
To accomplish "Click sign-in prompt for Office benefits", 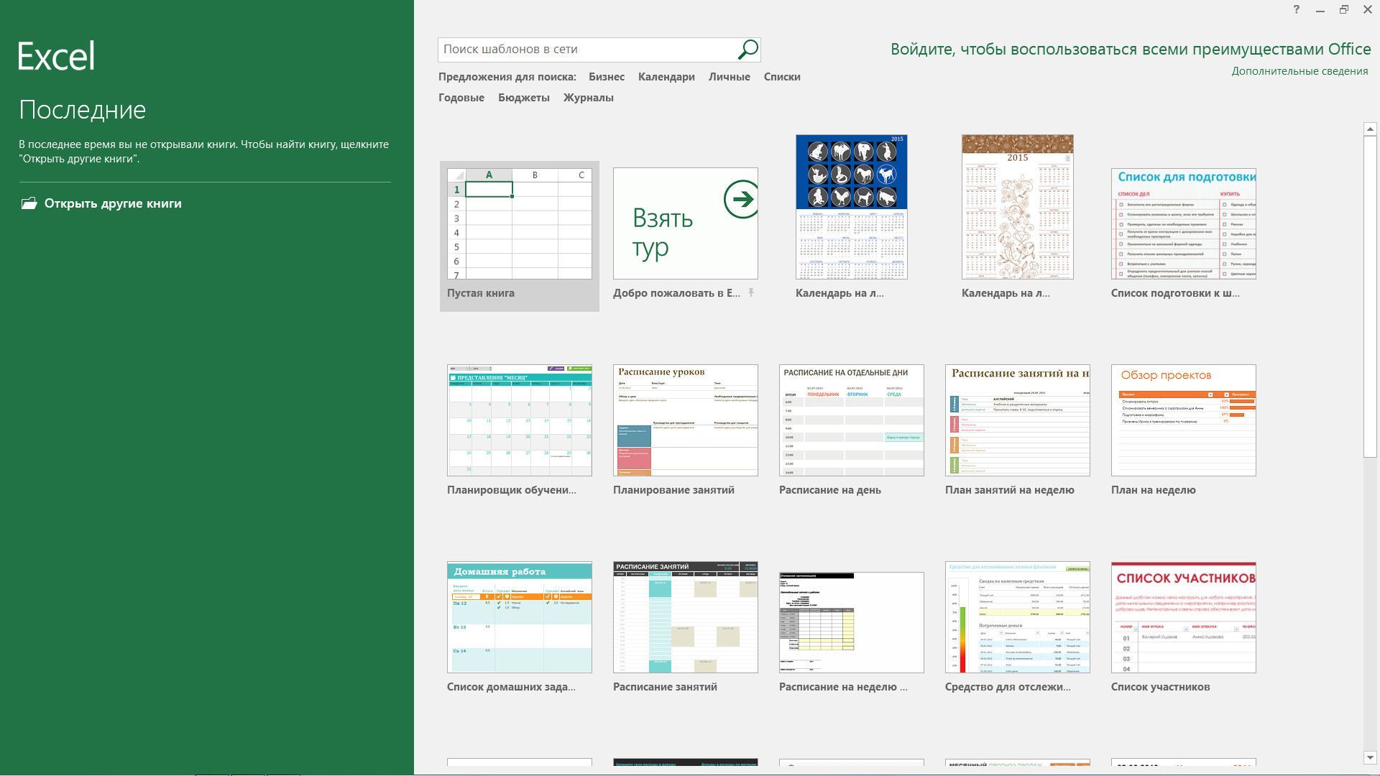I will coord(1131,49).
